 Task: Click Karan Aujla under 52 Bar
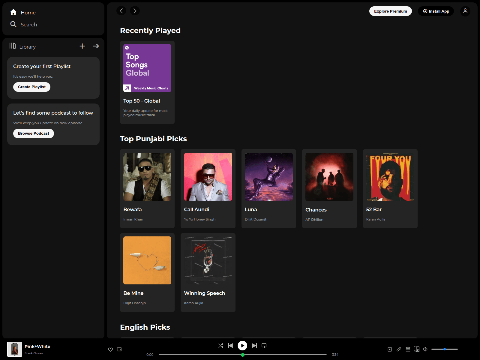pos(376,219)
